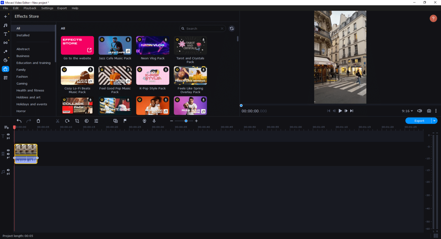Hide the video track with its eye toggle
This screenshot has width=441, height=239.
coord(8,150)
